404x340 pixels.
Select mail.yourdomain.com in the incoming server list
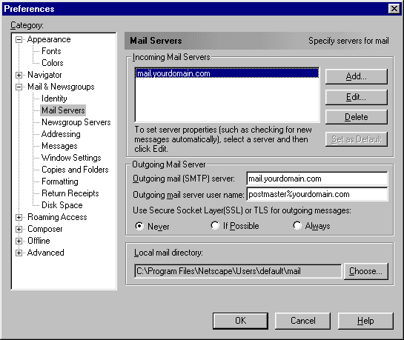coord(227,73)
